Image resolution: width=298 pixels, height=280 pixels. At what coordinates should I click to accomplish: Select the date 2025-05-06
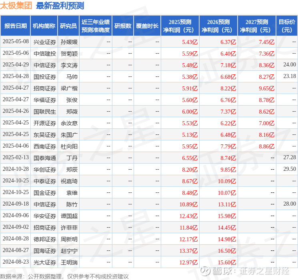pyautogui.click(x=16, y=53)
